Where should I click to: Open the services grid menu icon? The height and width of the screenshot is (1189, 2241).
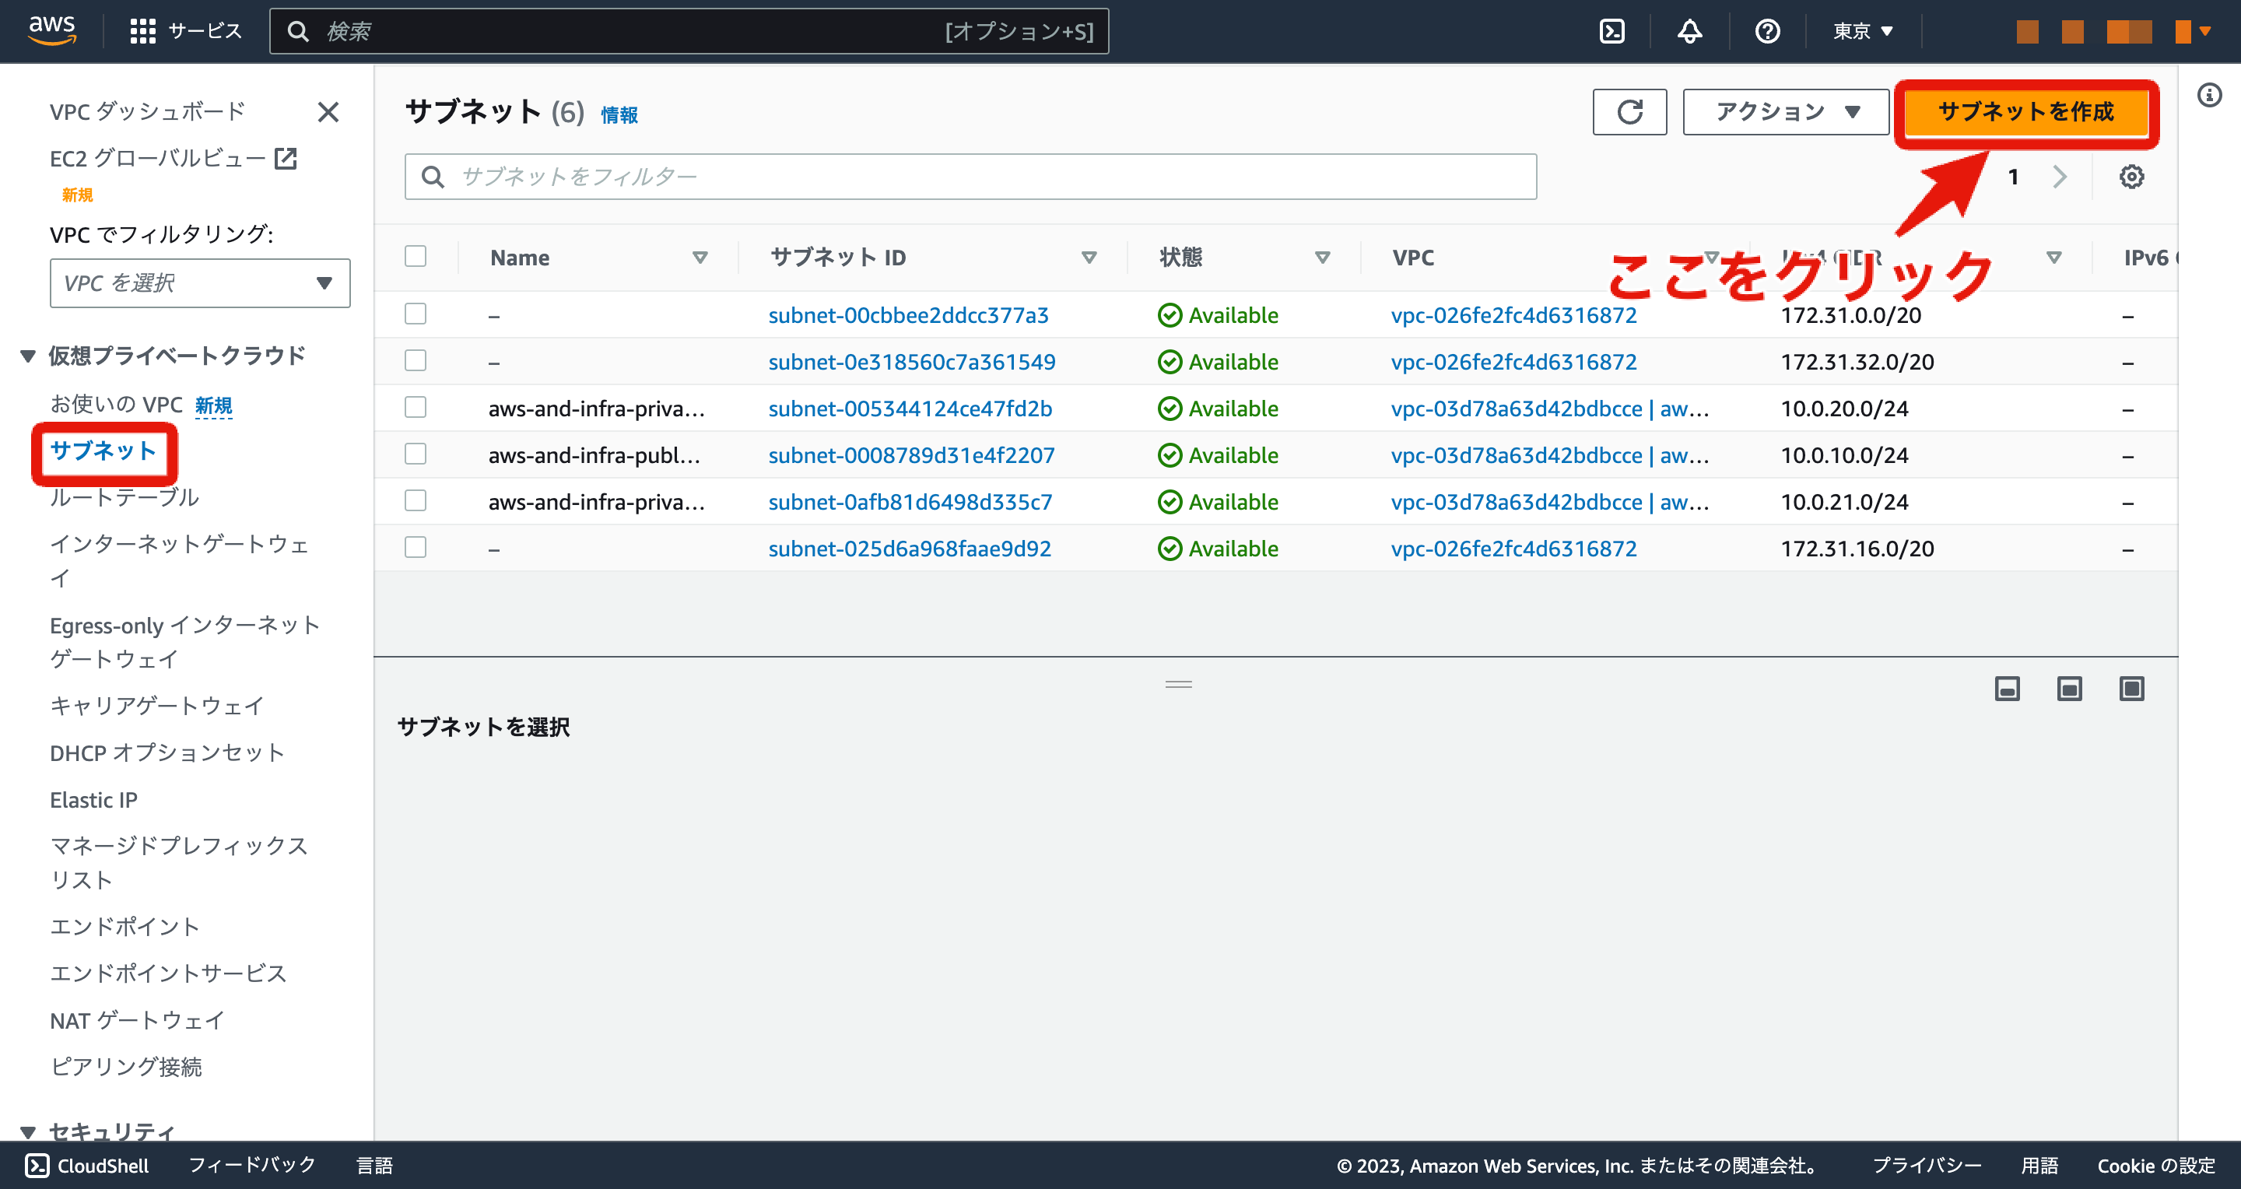click(x=142, y=31)
